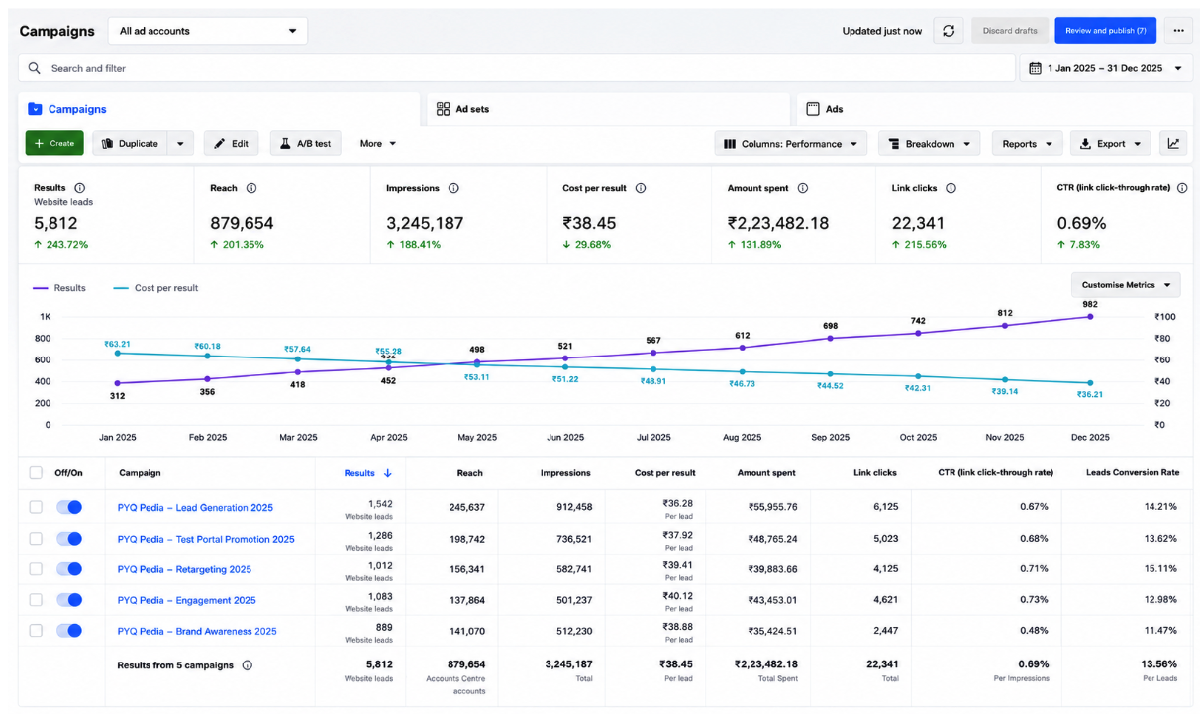Image resolution: width=1201 pixels, height=714 pixels.
Task: Click the Edit button
Action: click(x=231, y=144)
